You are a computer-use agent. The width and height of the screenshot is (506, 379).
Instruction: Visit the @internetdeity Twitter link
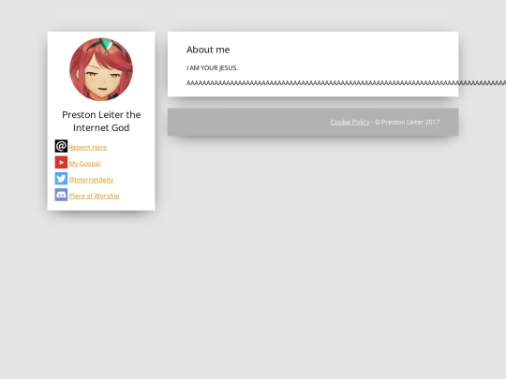(x=91, y=180)
